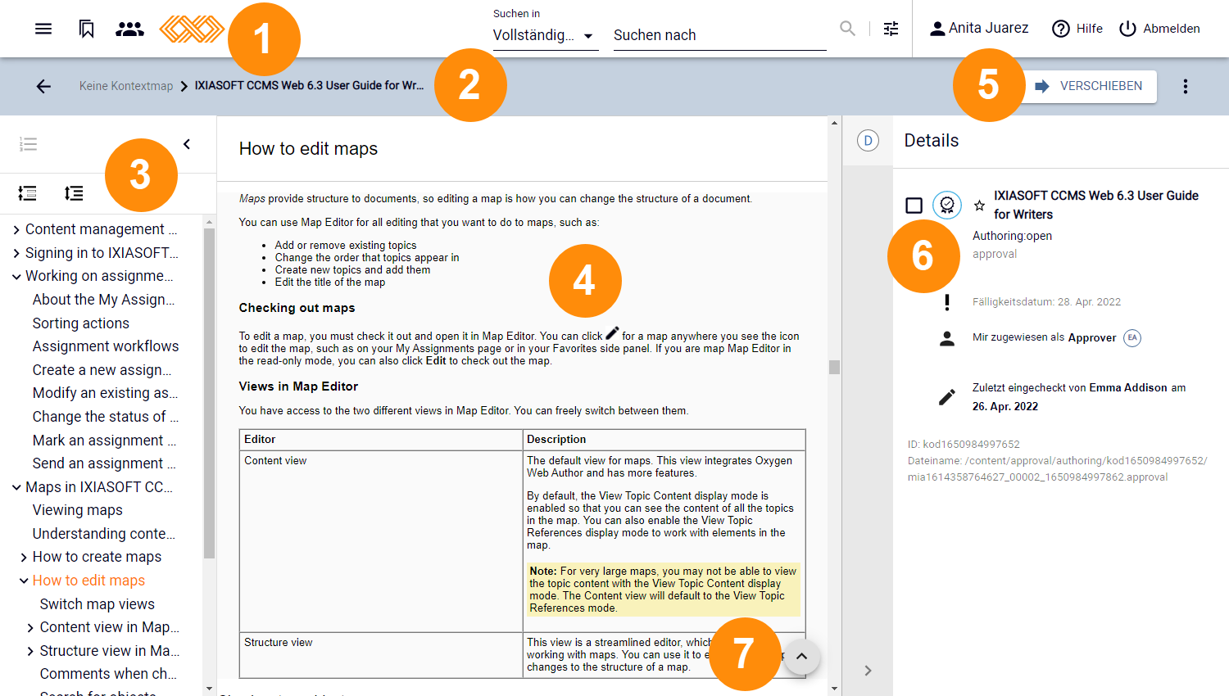
Task: Collapse Maps in IXIASOFT CCMS node
Action: [x=16, y=487]
